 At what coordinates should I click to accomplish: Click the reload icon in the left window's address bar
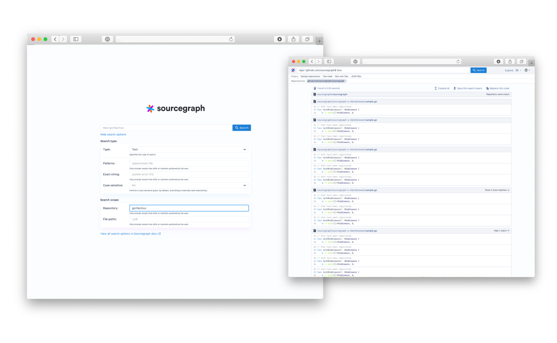[x=231, y=39]
